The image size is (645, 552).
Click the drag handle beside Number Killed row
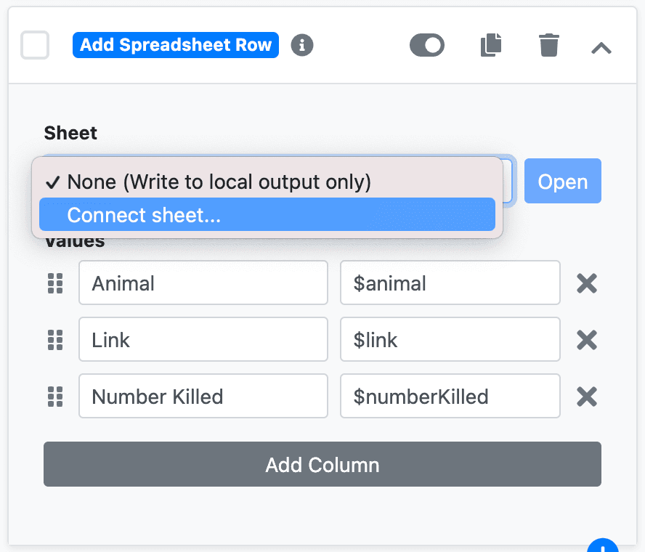click(55, 396)
